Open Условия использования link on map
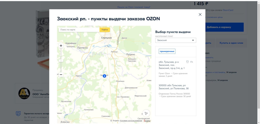This screenshot has width=260, height=124. click(x=131, y=121)
